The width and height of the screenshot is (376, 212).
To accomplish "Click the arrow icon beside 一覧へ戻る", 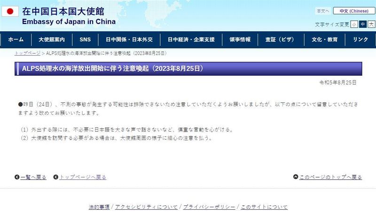I will click(17, 177).
